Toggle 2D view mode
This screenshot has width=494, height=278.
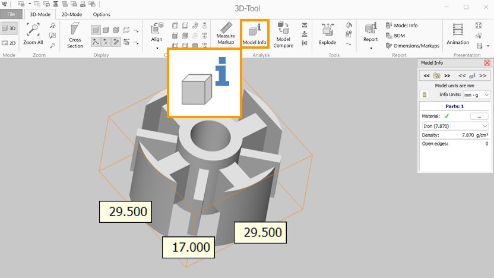pos(9,43)
